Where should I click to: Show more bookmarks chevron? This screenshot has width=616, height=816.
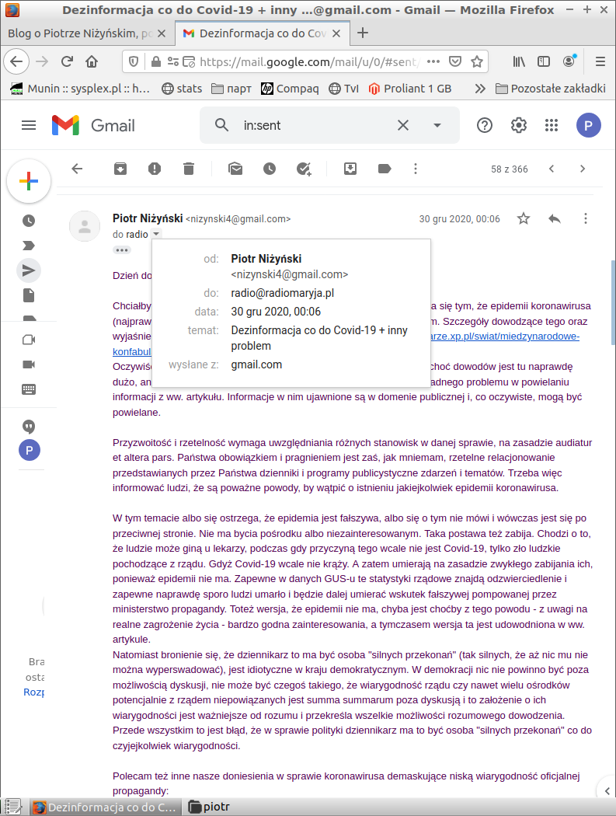480,89
